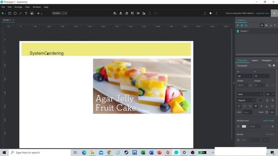Toggle strikethrough text formatting
278x156 pixels.
[273, 100]
